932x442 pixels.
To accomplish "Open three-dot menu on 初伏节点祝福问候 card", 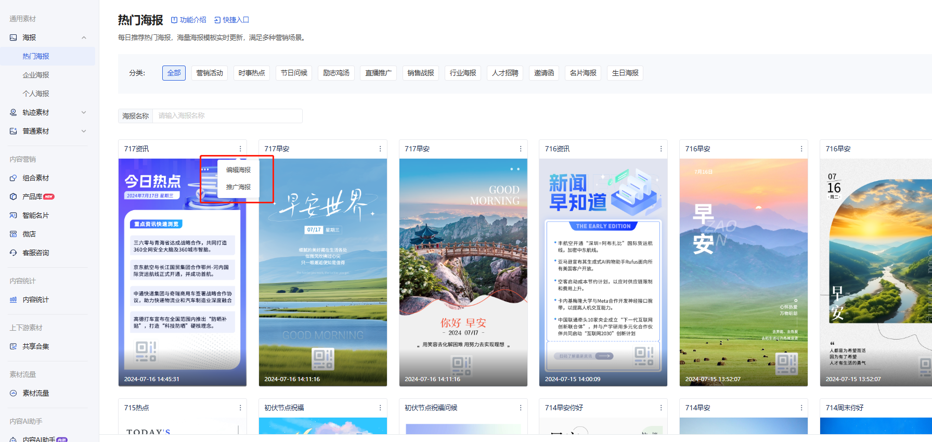I will pos(521,408).
